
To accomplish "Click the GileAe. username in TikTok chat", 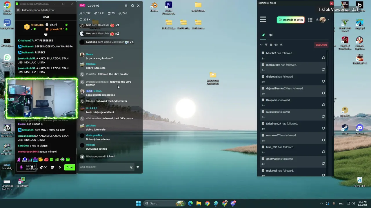I will tap(97, 91).
